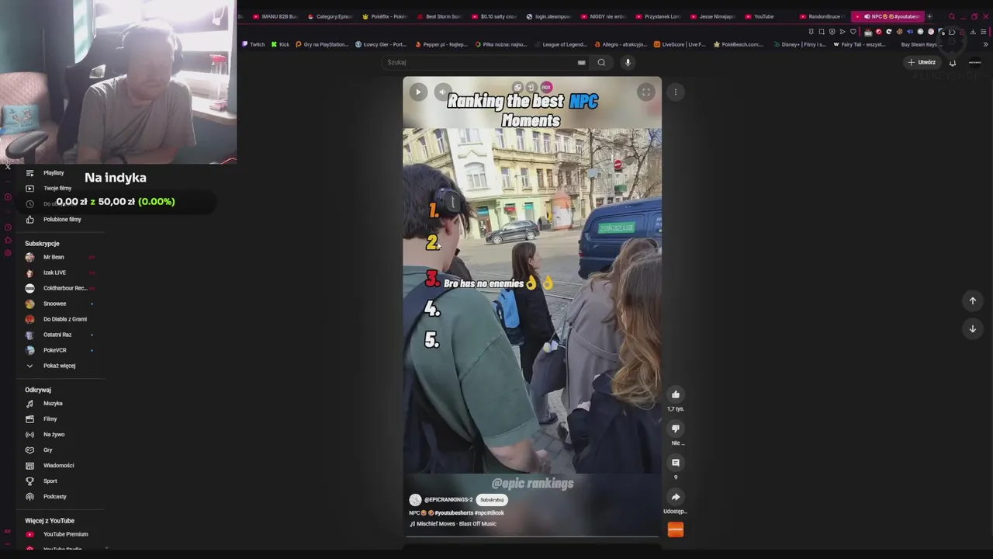This screenshot has height=559, width=993.
Task: Open on-screen keyboard in search box
Action: [x=581, y=62]
